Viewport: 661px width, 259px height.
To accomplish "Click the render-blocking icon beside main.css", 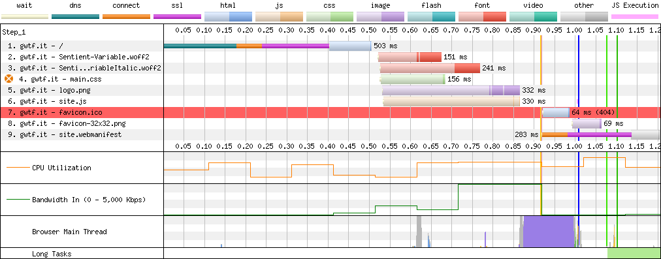I will [8, 79].
